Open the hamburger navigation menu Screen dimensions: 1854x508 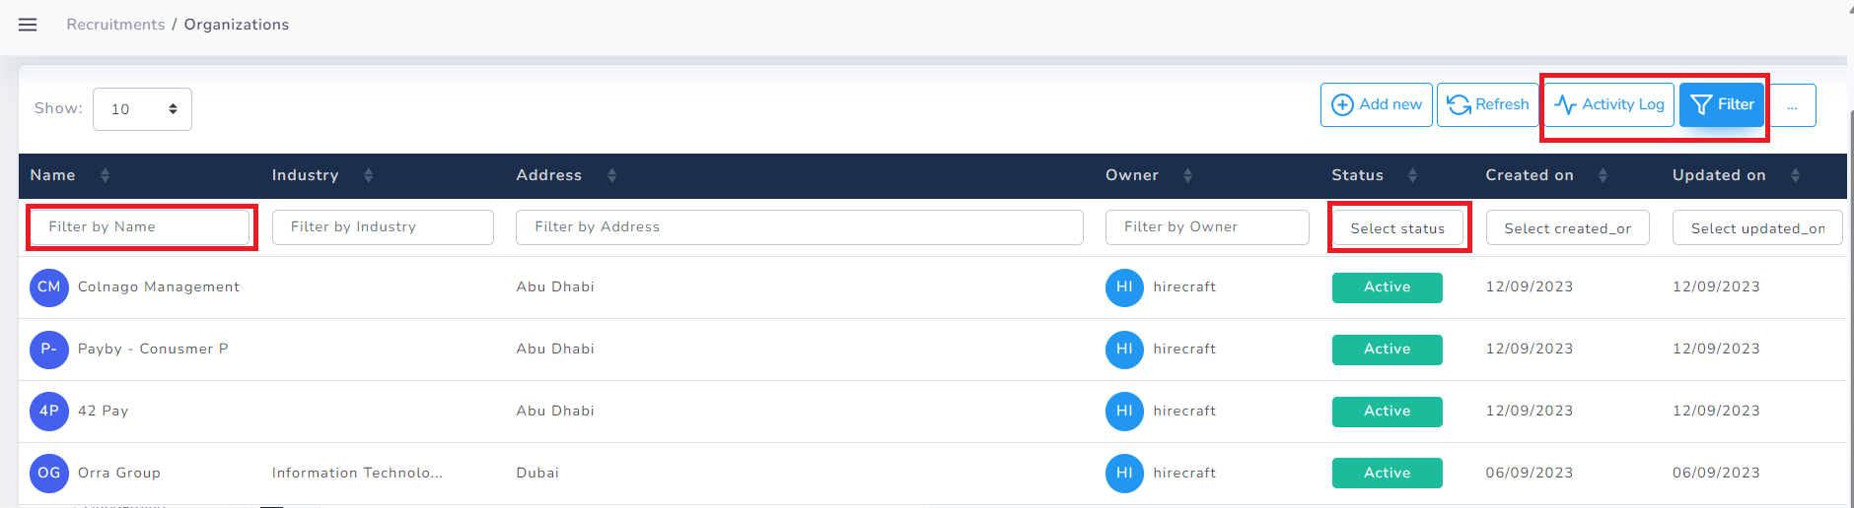[28, 25]
